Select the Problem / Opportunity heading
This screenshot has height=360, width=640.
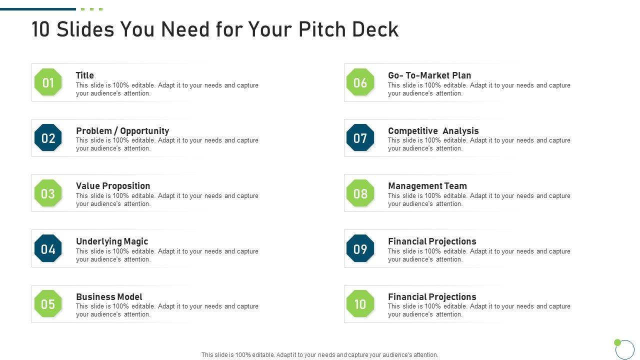(x=122, y=131)
